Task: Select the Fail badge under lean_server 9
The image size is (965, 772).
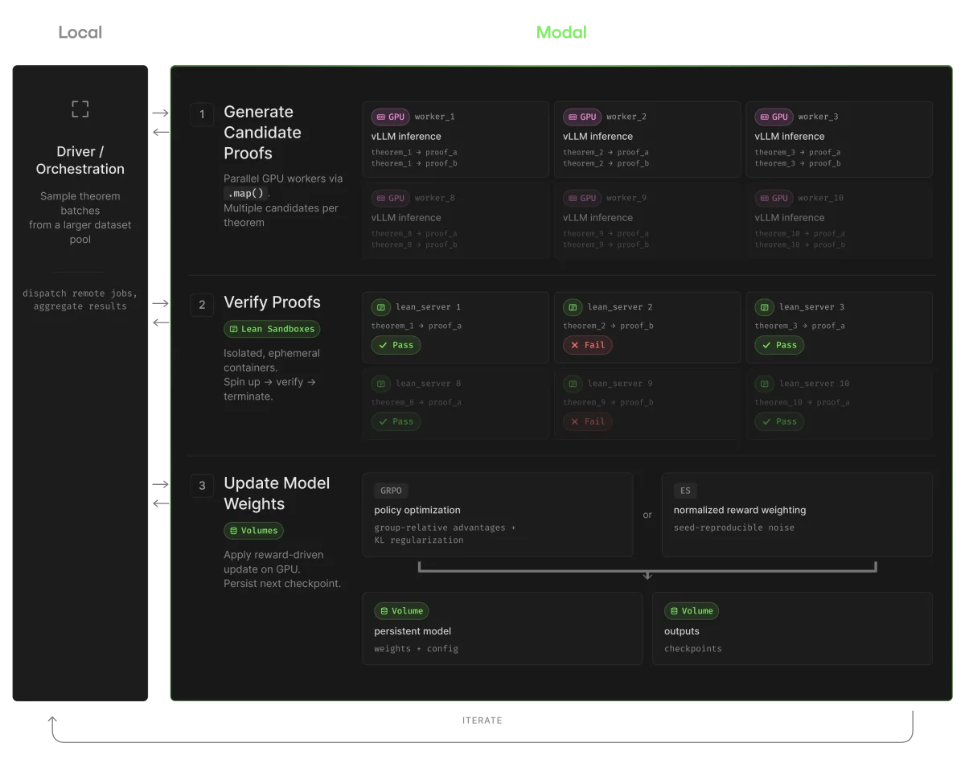Action: tap(587, 421)
